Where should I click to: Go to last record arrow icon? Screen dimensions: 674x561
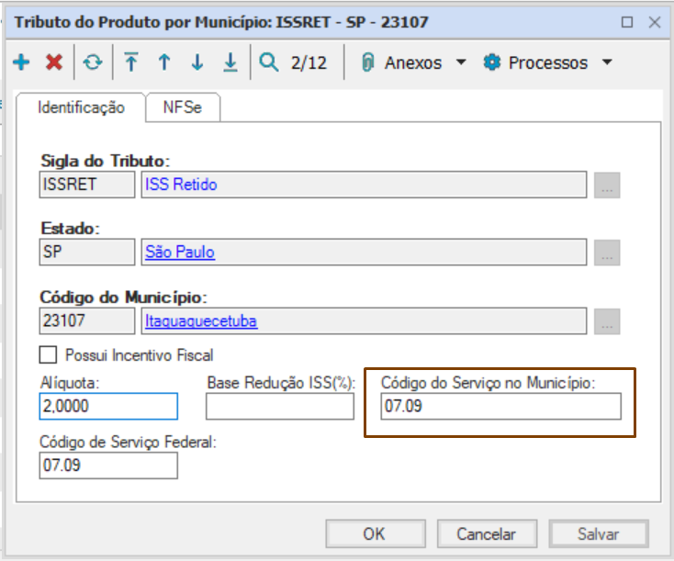[x=230, y=63]
